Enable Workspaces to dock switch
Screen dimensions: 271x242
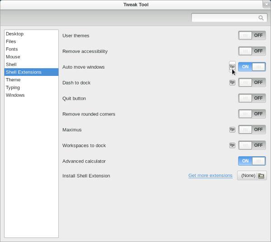252,145
